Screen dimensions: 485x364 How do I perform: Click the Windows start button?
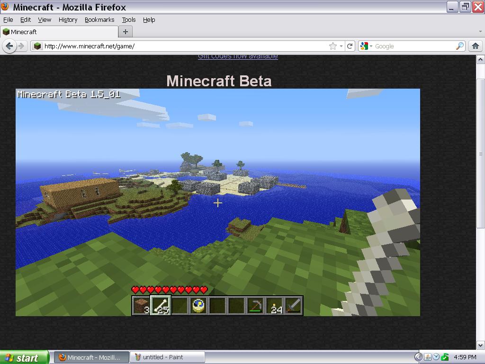click(x=25, y=357)
